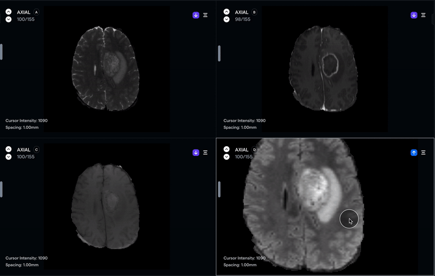Click the down chevron in viewport B
The height and width of the screenshot is (276, 435).
[226, 20]
